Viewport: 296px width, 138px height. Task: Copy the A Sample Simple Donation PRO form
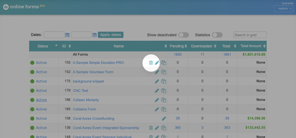pos(164,63)
